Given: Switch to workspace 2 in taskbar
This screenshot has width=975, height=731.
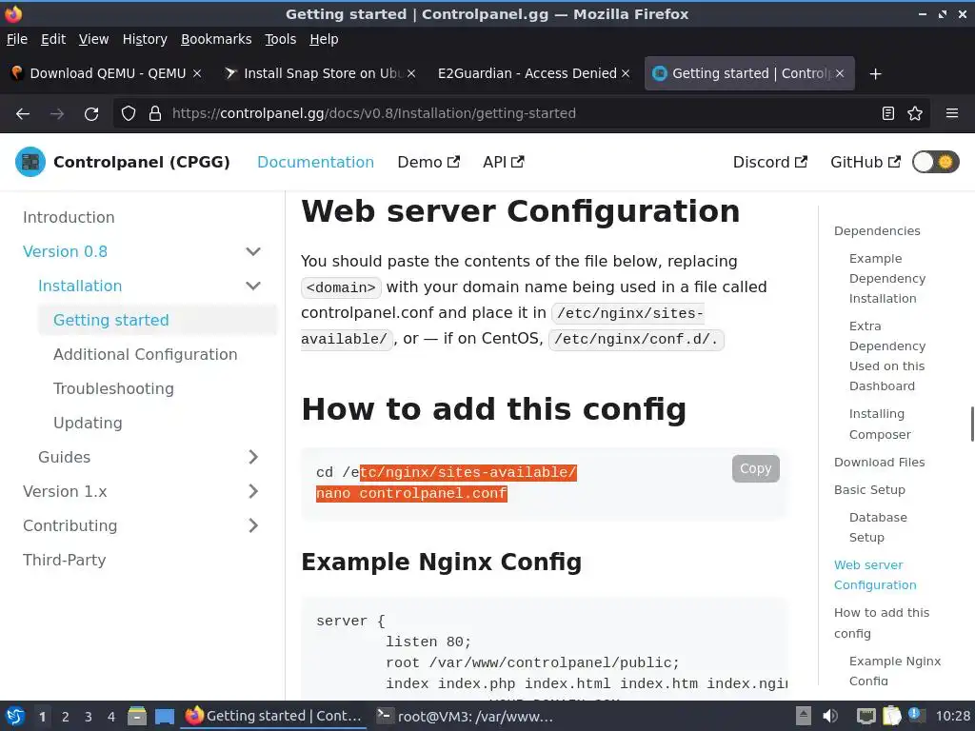Looking at the screenshot, I should tap(66, 717).
